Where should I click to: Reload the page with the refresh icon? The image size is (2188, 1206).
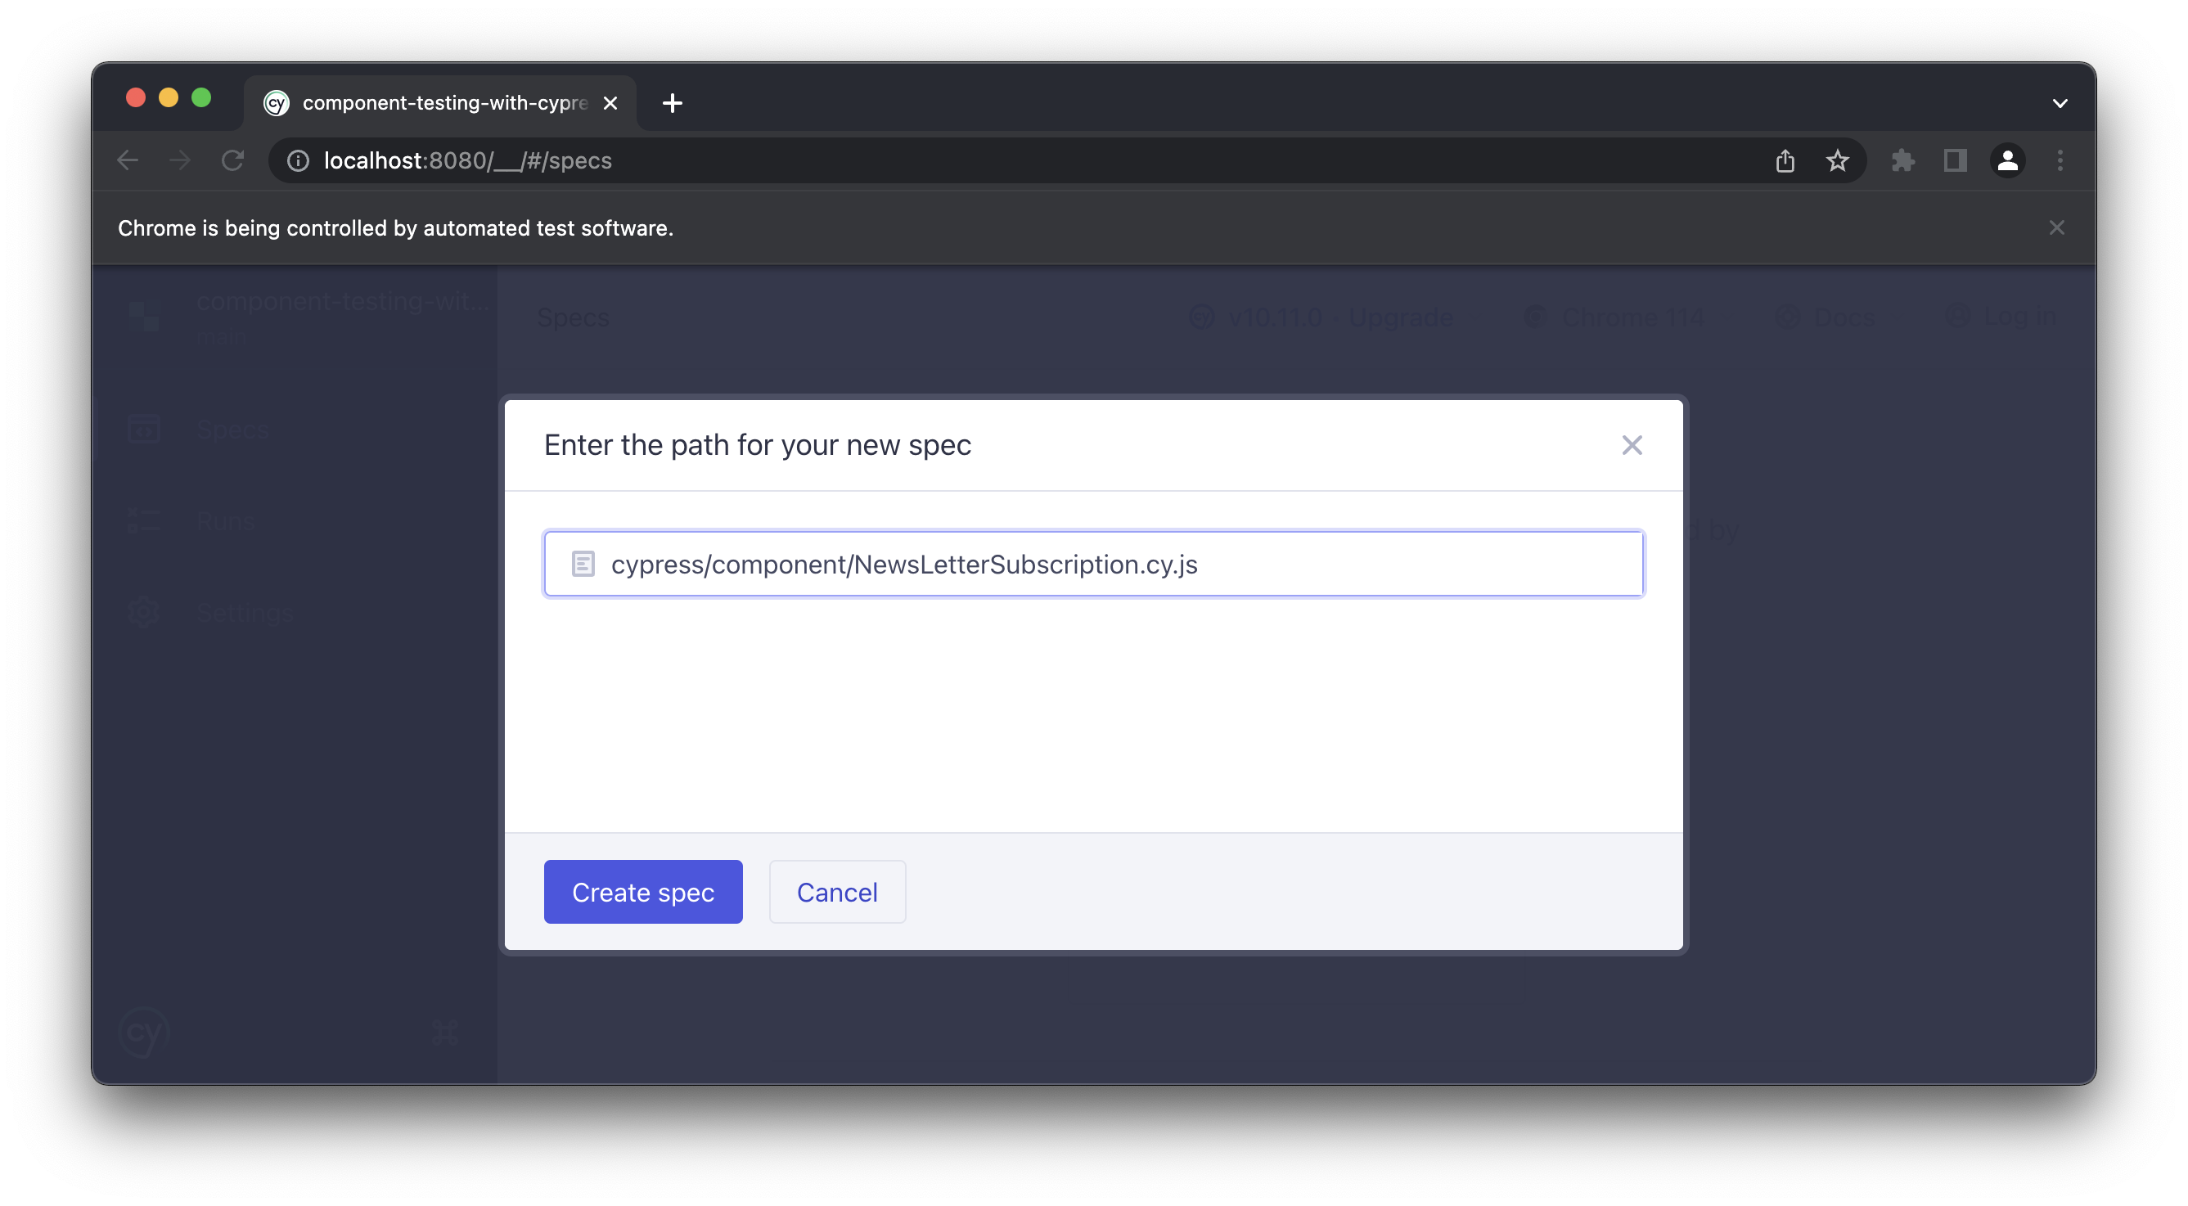[x=232, y=160]
